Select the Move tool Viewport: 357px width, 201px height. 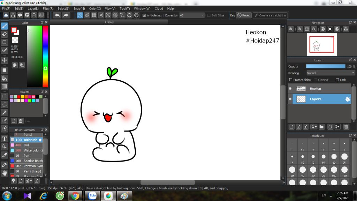(x=5, y=60)
